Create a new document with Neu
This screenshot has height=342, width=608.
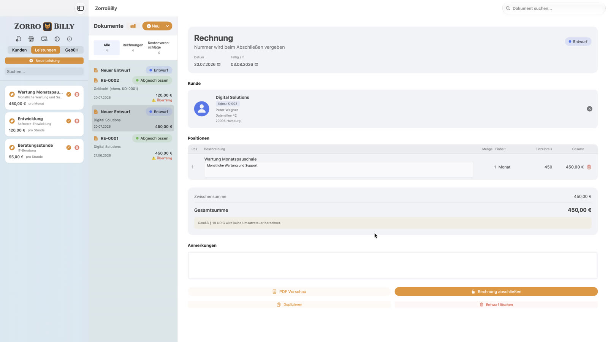tap(153, 26)
